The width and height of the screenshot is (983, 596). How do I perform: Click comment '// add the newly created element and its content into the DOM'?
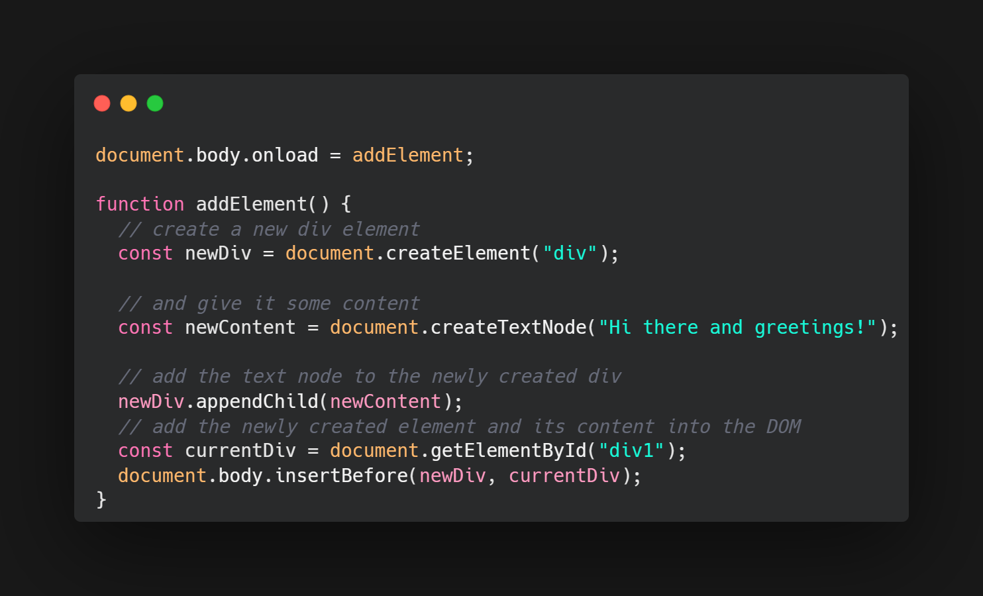459,426
